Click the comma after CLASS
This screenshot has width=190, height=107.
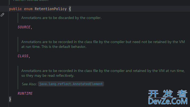[x=29, y=57]
